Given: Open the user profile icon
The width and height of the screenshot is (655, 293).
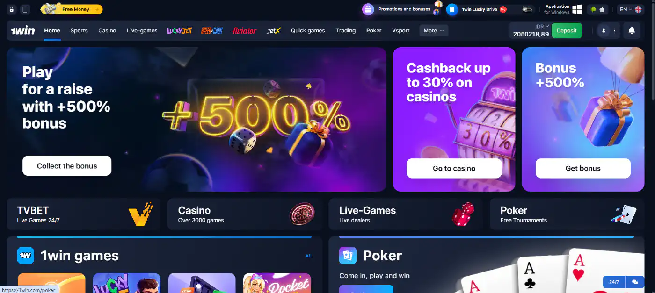Looking at the screenshot, I should pyautogui.click(x=604, y=30).
